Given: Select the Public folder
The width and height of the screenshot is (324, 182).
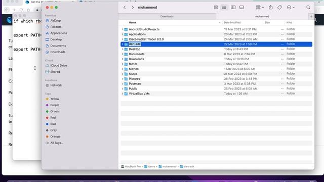Looking at the screenshot, I should (x=216, y=89).
